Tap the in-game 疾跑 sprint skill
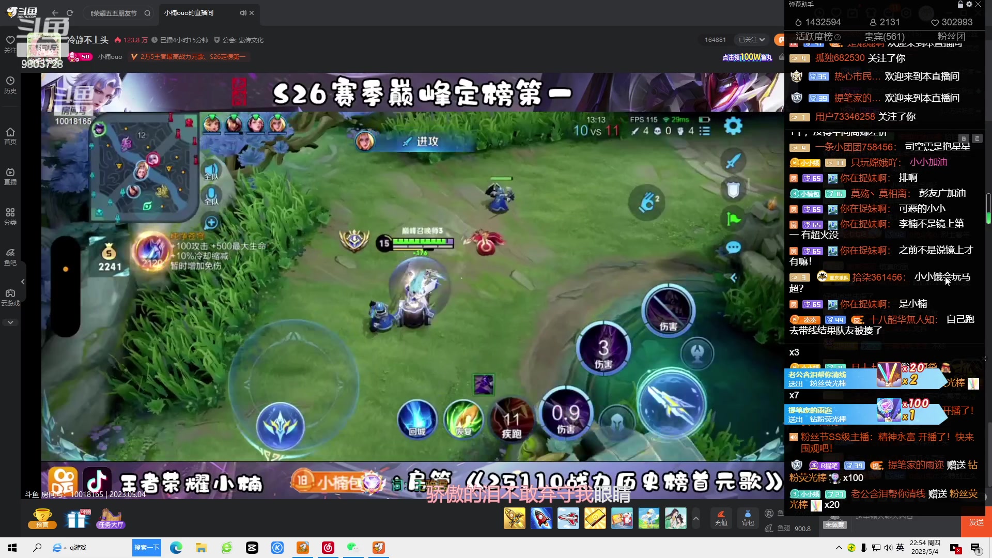992x558 pixels. pos(512,419)
